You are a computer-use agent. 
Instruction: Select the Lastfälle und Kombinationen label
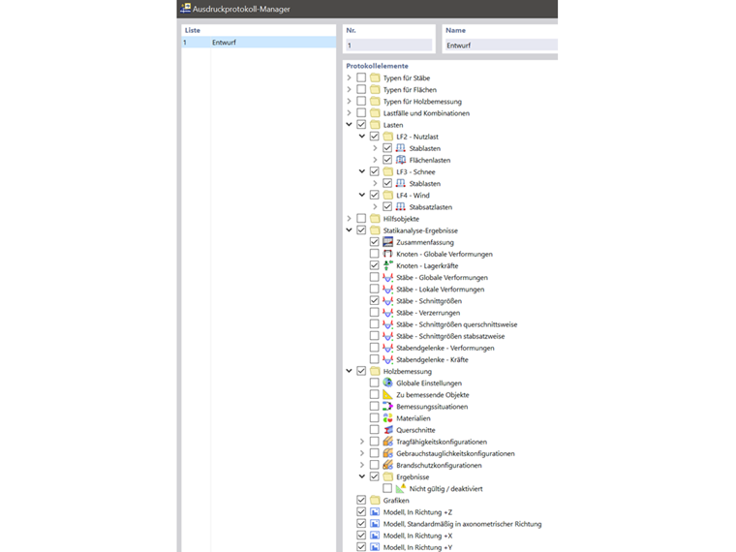pyautogui.click(x=426, y=113)
